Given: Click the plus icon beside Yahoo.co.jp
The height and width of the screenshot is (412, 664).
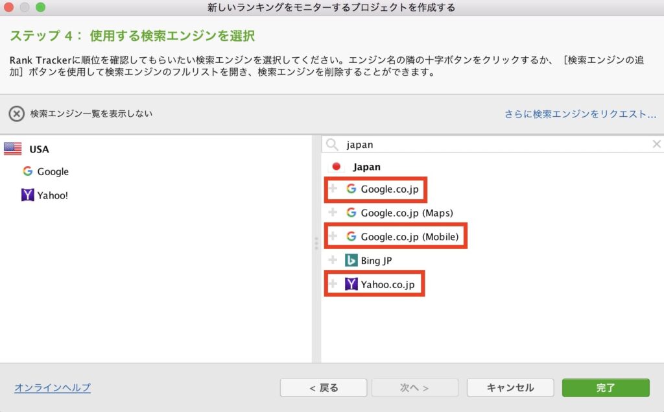Looking at the screenshot, I should point(333,283).
